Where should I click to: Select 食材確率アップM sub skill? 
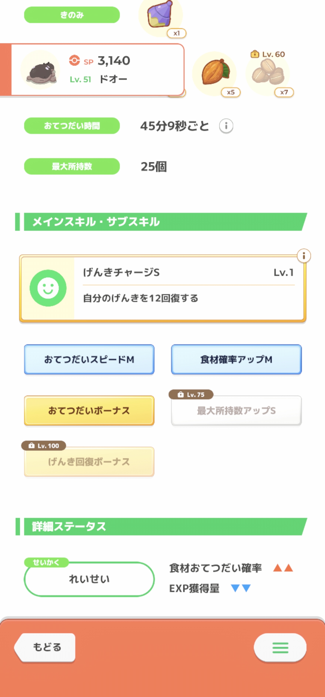[x=236, y=359]
